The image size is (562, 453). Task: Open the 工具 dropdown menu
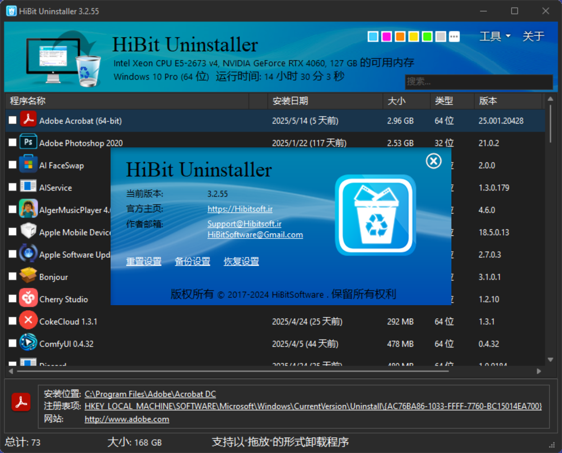[x=495, y=36]
